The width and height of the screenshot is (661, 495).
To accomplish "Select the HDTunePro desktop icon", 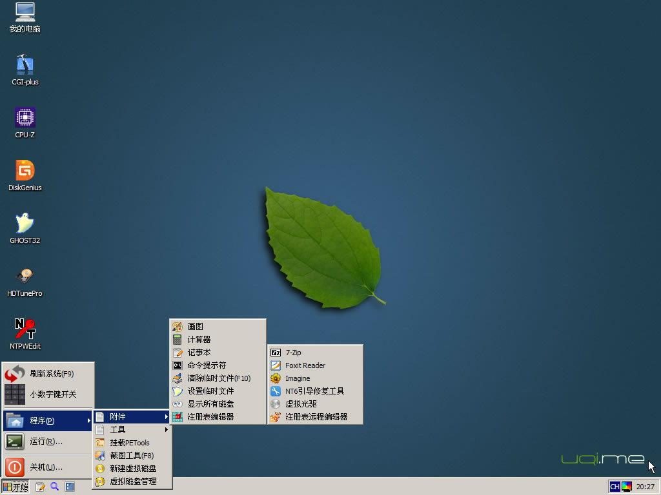I will click(x=25, y=282).
